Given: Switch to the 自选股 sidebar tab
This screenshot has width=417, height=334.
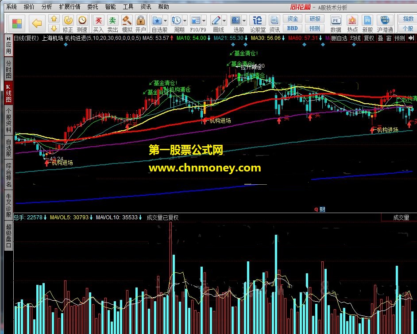Looking at the screenshot, I should 9,148.
